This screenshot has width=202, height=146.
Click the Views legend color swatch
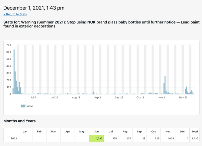[23, 106]
